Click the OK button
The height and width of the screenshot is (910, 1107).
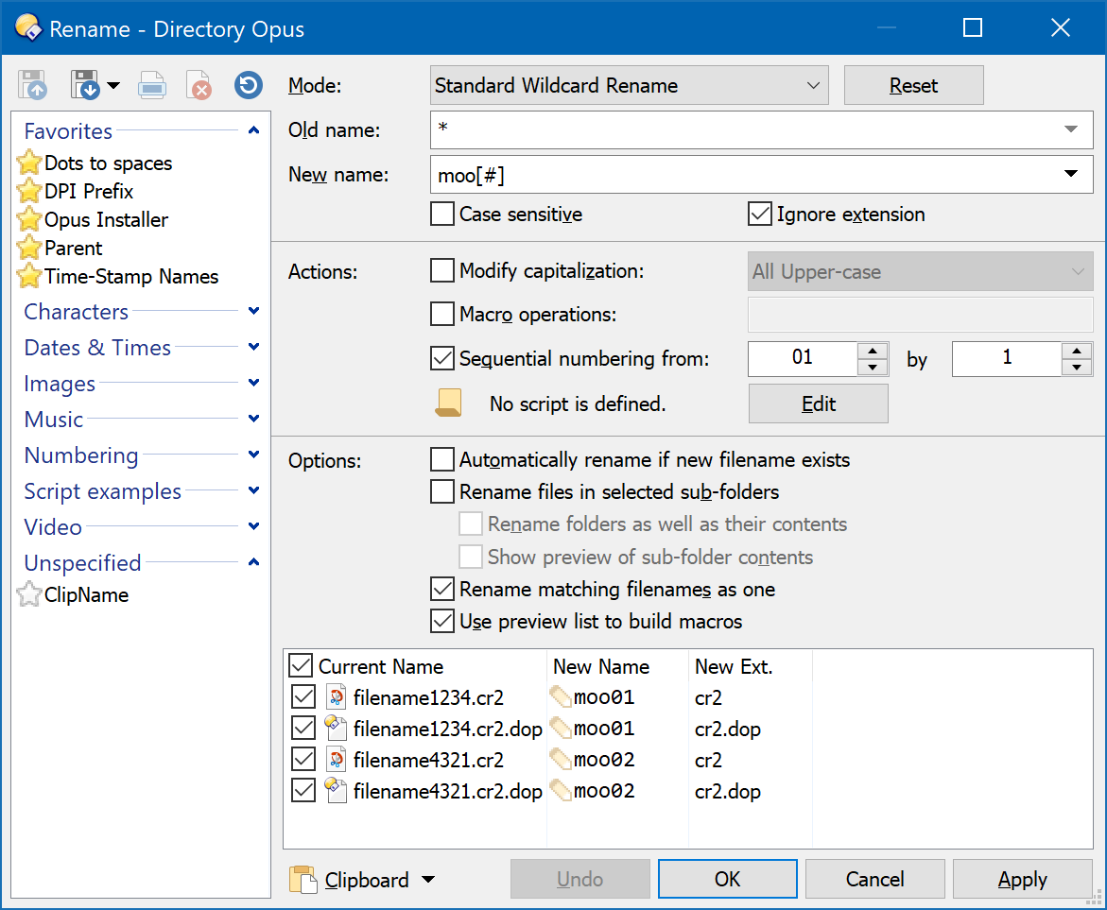[x=728, y=879]
